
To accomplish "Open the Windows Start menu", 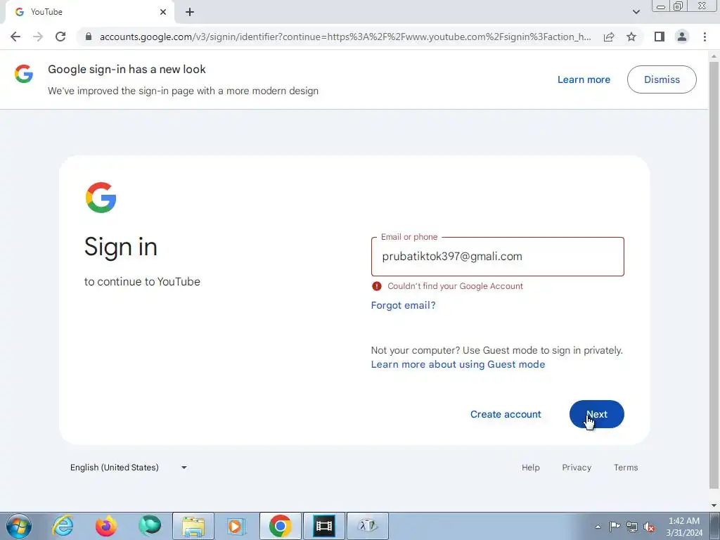I will [x=19, y=526].
